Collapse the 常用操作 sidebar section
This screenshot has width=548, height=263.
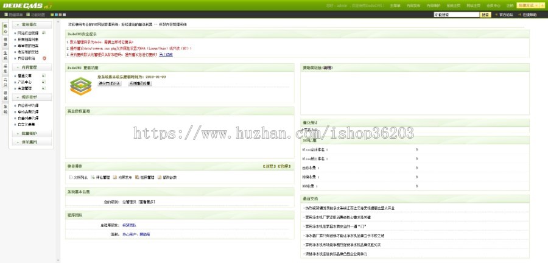29,24
